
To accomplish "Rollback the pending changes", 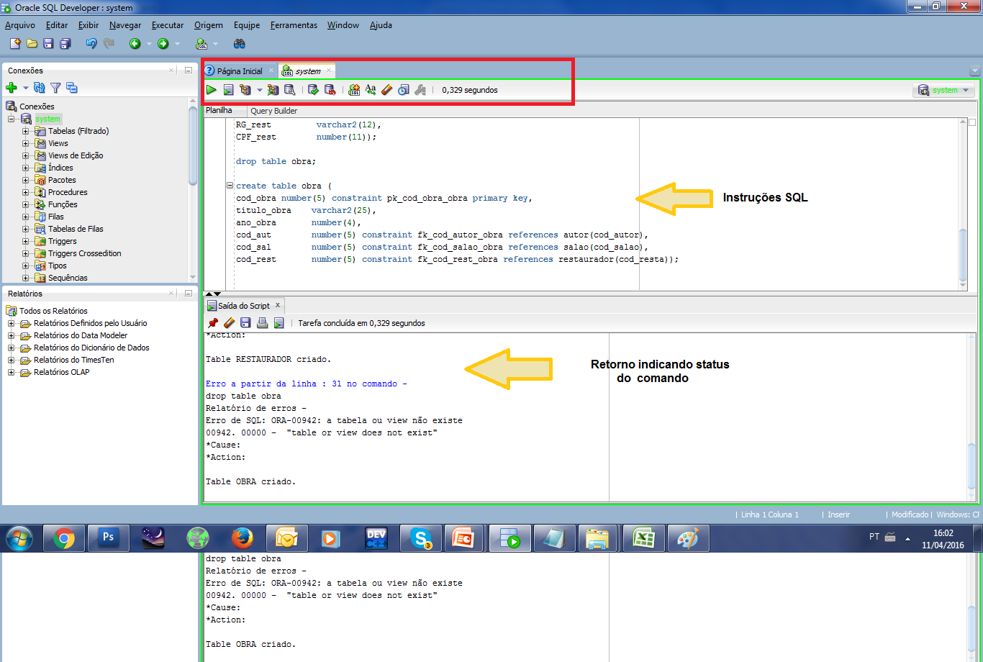I will [x=330, y=89].
